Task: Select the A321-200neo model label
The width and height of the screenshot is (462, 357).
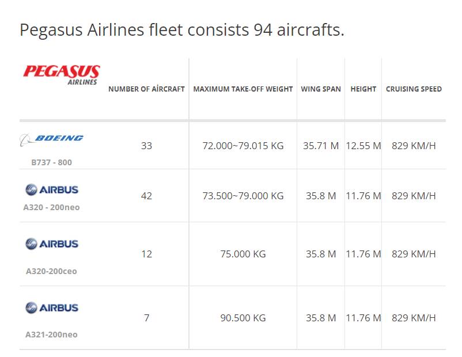Action: tap(52, 335)
